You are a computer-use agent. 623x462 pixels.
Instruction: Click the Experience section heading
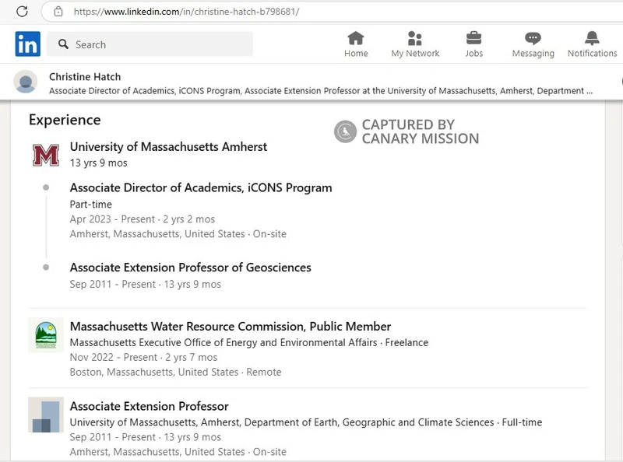click(x=65, y=120)
